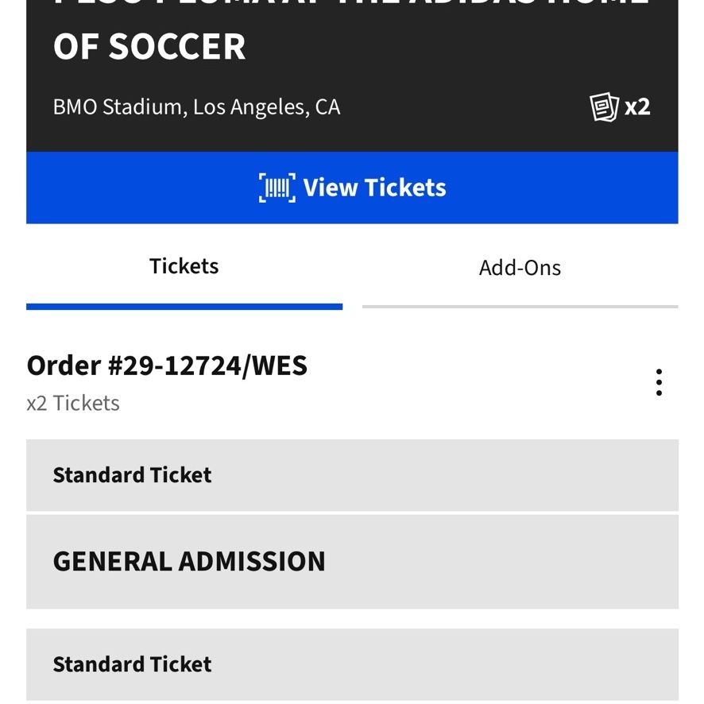Tap the WES suffix of the order number
Image resolution: width=704 pixels, height=704 pixels.
(279, 366)
